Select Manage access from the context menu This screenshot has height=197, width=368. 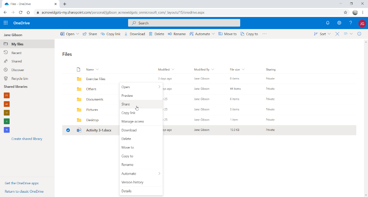click(133, 121)
